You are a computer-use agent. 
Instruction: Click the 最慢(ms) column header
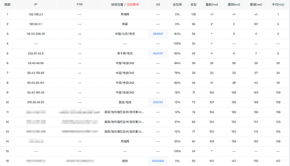256,5
